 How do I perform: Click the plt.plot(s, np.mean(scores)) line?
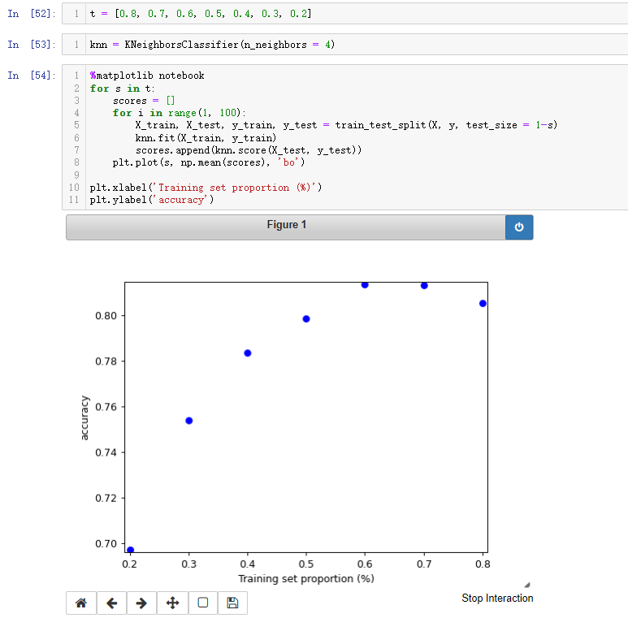point(209,162)
